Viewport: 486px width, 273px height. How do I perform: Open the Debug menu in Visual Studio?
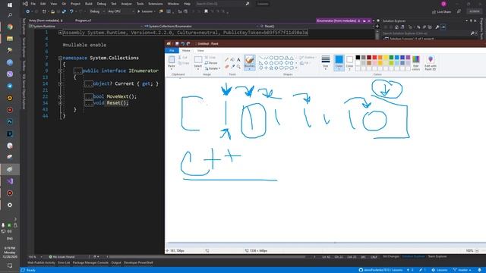pos(101,4)
